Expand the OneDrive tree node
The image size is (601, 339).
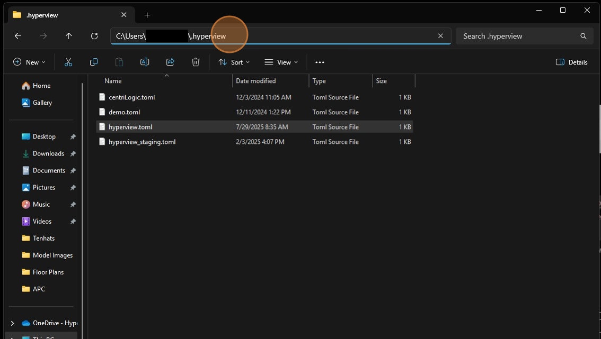click(x=12, y=323)
